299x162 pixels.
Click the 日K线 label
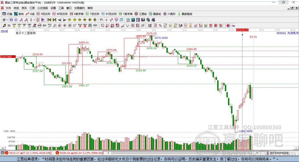pyautogui.click(x=4, y=32)
